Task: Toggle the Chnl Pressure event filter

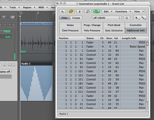Action: [x=70, y=31]
